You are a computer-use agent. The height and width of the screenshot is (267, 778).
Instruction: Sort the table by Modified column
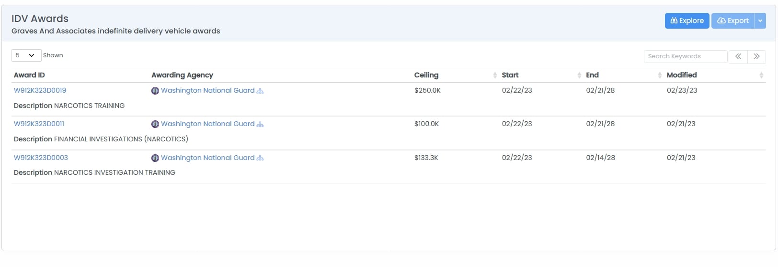pyautogui.click(x=761, y=75)
